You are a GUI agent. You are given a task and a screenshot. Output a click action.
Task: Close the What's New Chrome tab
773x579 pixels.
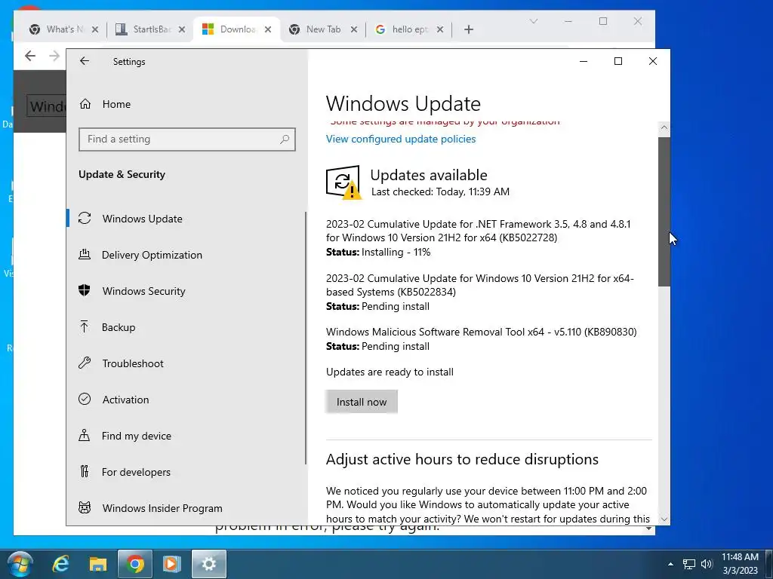(x=95, y=29)
